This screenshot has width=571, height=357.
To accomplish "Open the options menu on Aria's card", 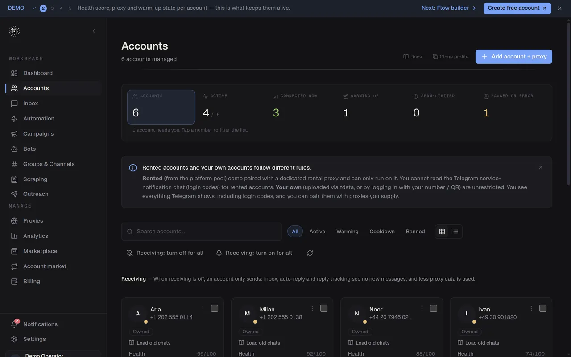I will tap(203, 308).
